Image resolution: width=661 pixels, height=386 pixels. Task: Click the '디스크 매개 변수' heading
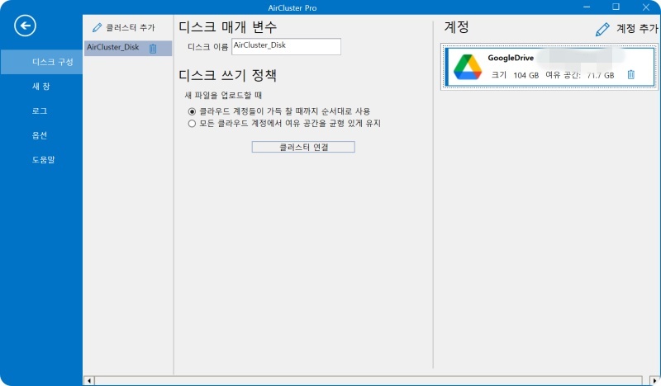coord(228,27)
